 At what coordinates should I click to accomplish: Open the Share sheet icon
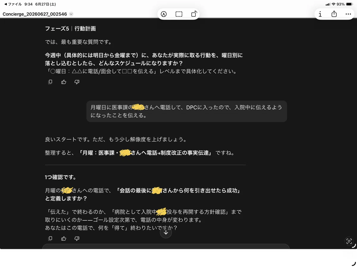click(334, 14)
